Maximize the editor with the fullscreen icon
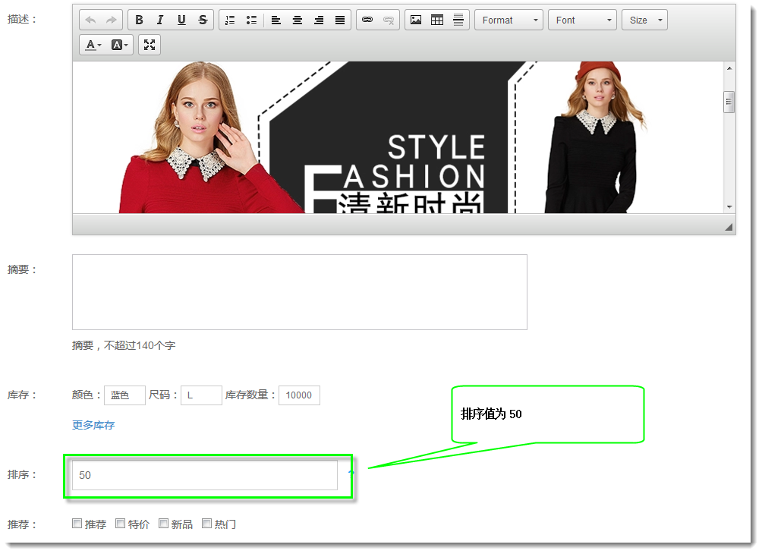Viewport: 762px width, 554px height. pos(150,45)
